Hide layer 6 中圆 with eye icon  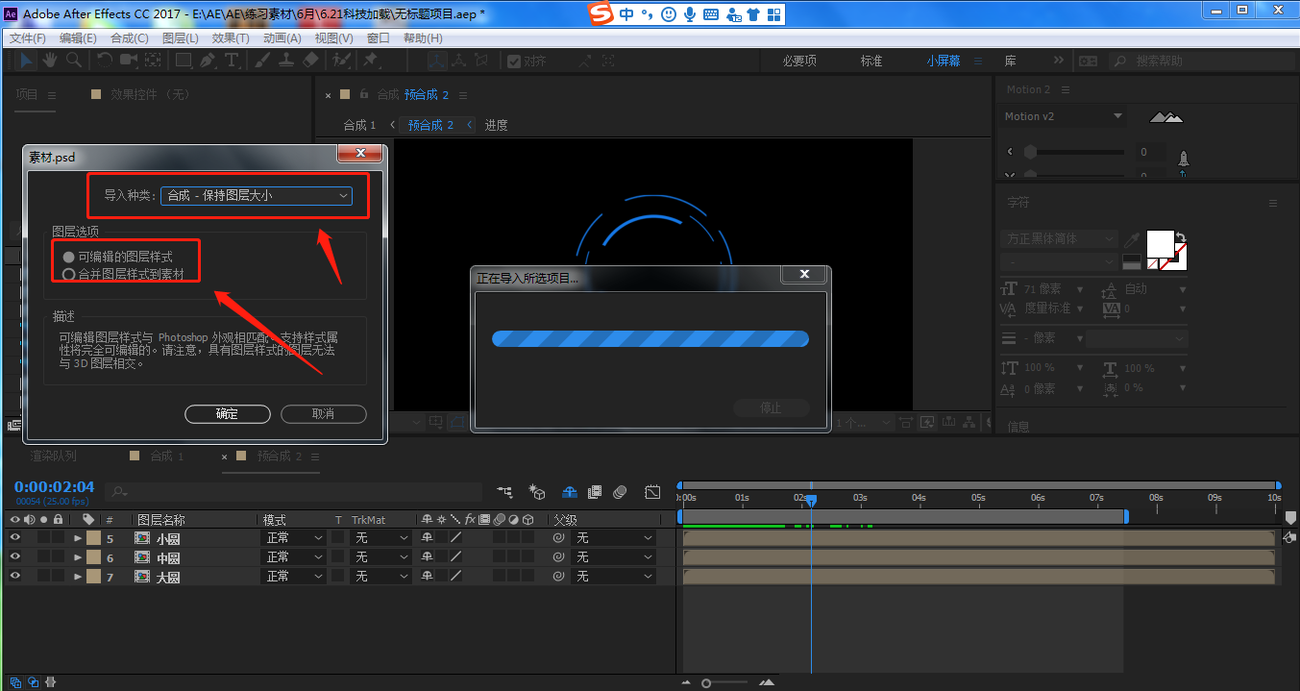[15, 557]
